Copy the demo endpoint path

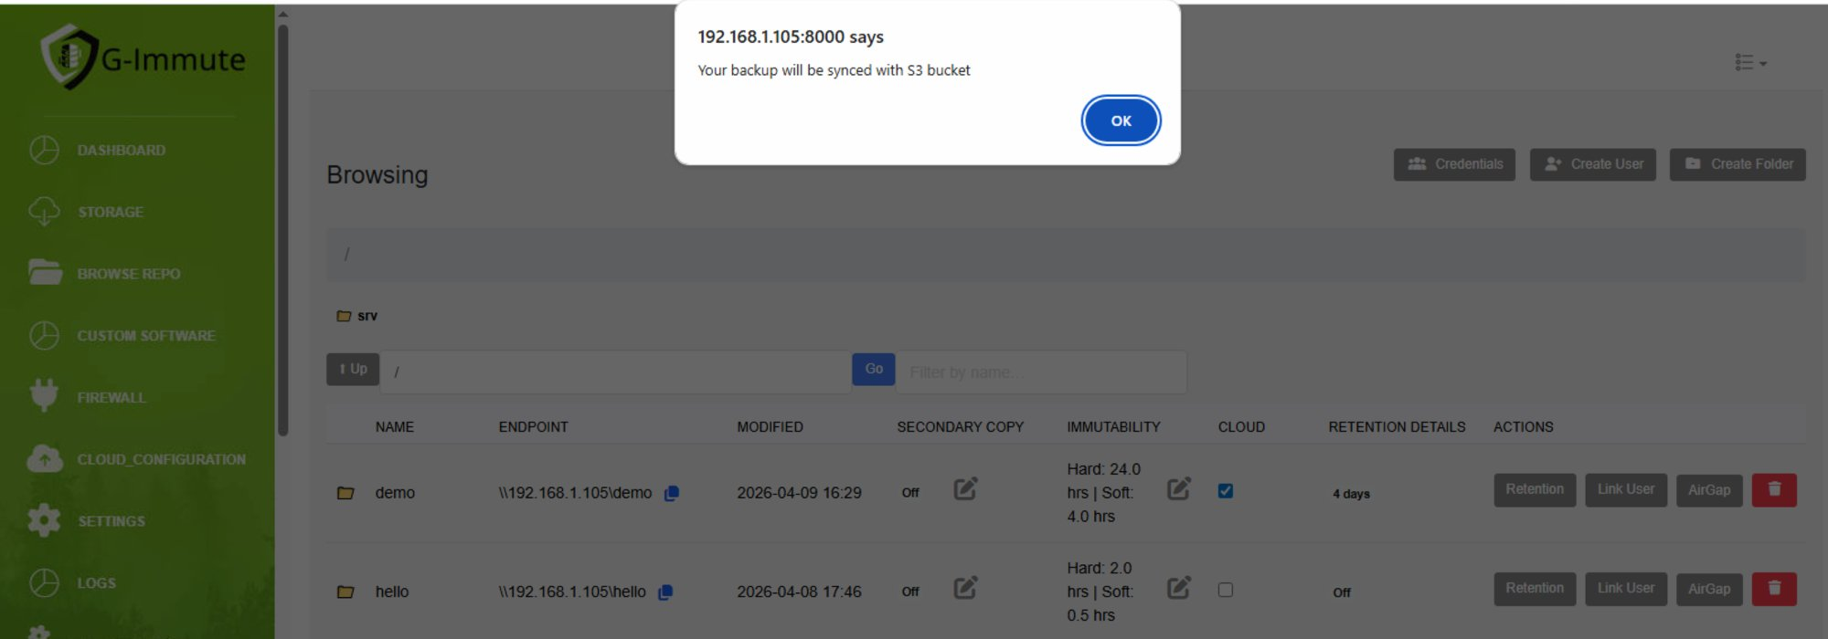pyautogui.click(x=671, y=493)
